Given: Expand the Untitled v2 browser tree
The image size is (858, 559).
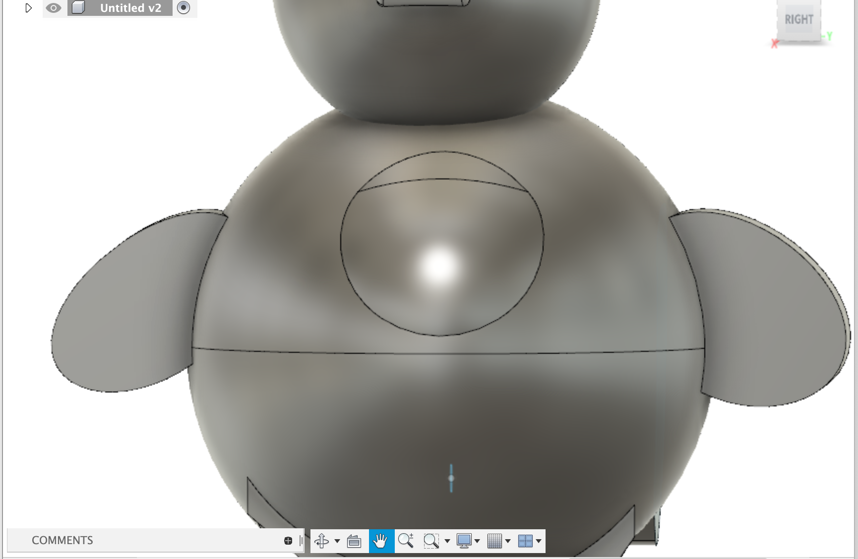Looking at the screenshot, I should pyautogui.click(x=28, y=8).
